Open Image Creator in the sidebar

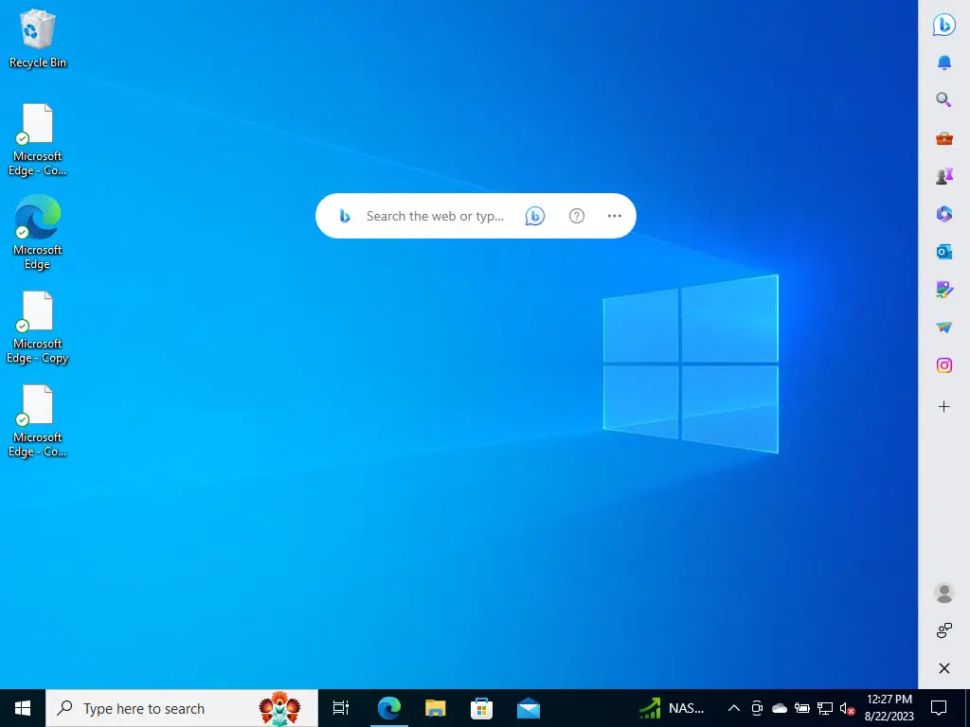(944, 290)
